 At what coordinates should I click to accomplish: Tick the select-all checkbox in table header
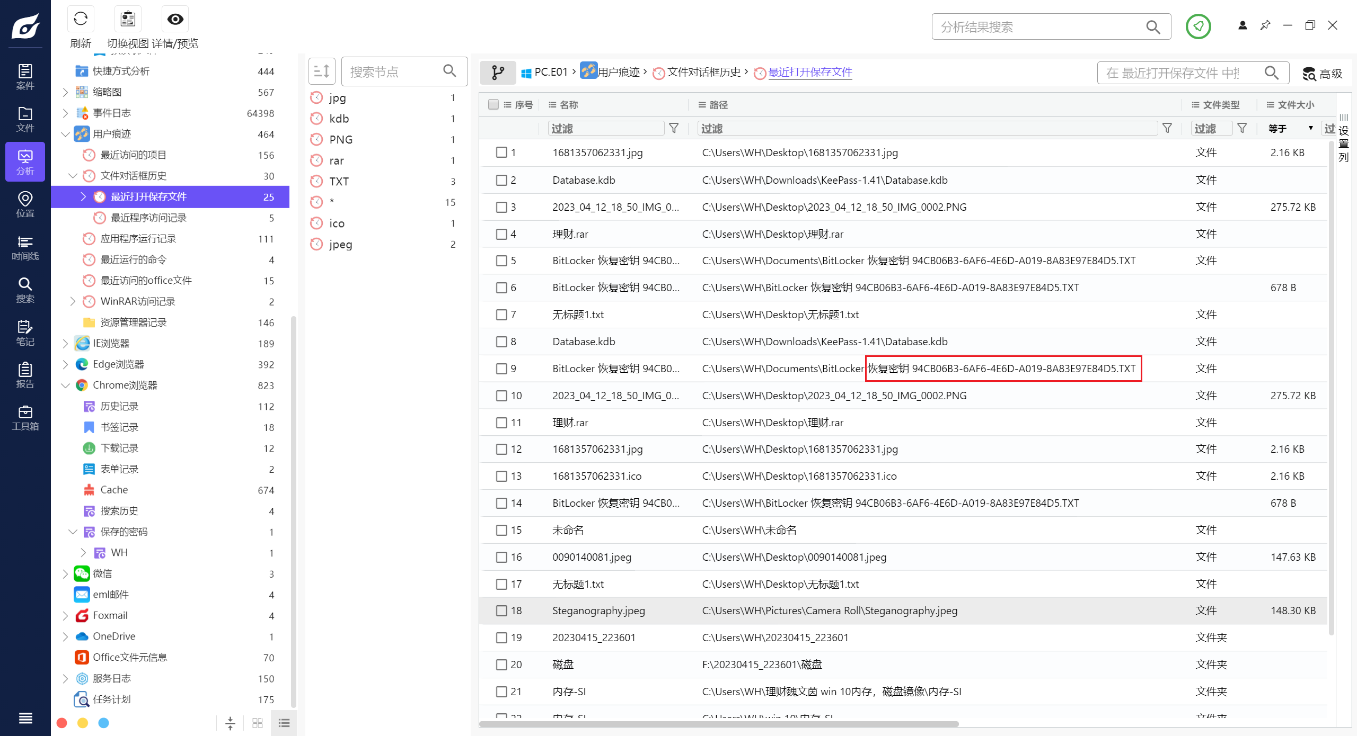(x=494, y=104)
